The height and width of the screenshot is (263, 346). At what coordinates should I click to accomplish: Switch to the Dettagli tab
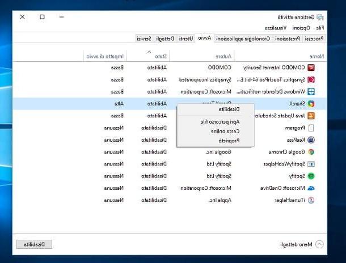point(165,39)
